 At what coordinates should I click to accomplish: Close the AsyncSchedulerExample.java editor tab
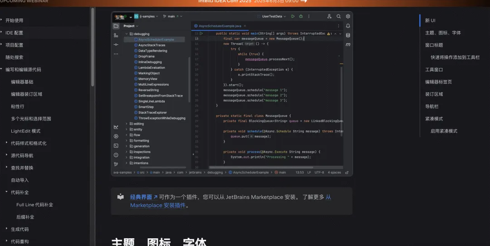click(245, 26)
